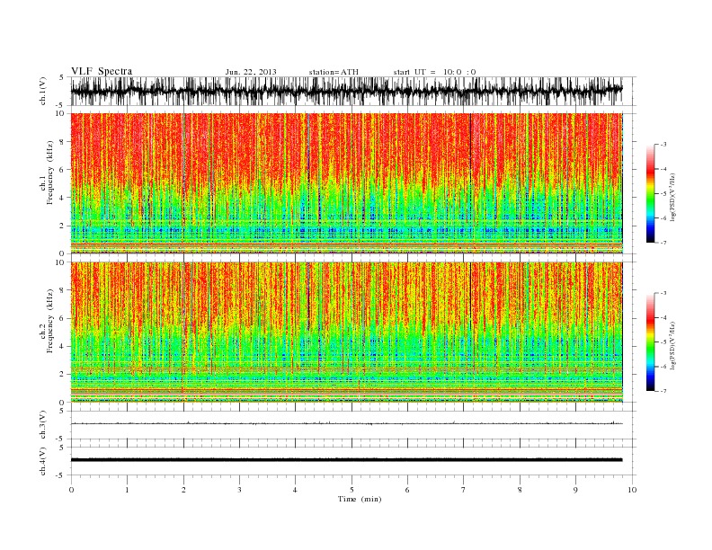Screen dimensions: 712x550
Task: Click ch.2 frequency tick label "6"
Action: pyautogui.click(x=62, y=318)
